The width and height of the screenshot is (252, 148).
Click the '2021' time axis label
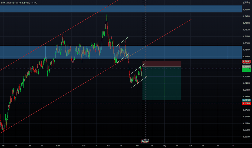pos(58,146)
